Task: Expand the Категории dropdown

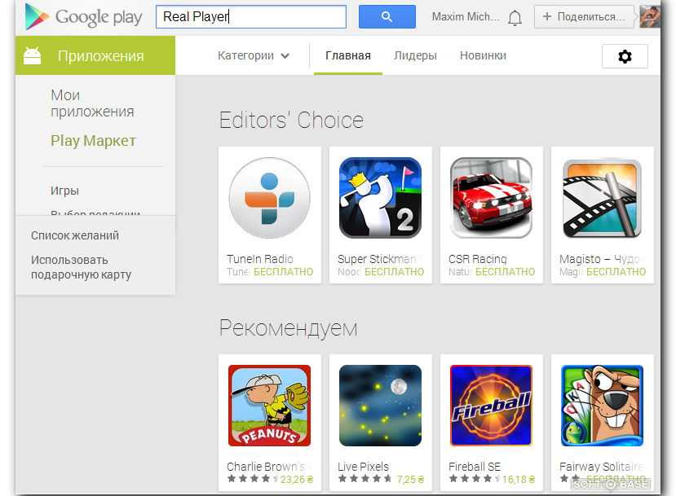Action: point(254,55)
